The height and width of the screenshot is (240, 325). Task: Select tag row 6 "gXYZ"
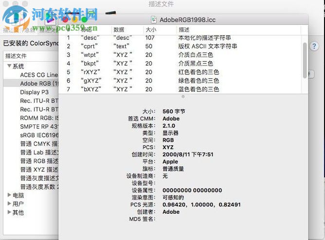click(180, 81)
